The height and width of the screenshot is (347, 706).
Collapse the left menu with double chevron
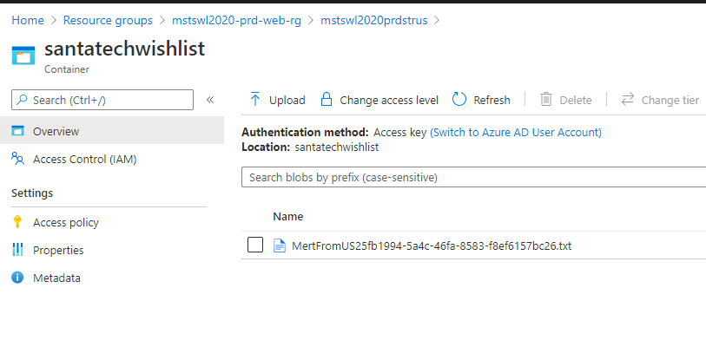[210, 100]
